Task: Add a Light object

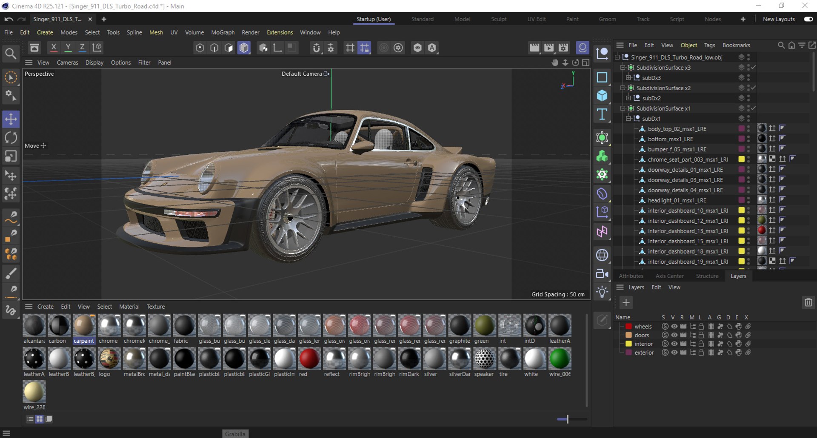Action: (x=602, y=292)
